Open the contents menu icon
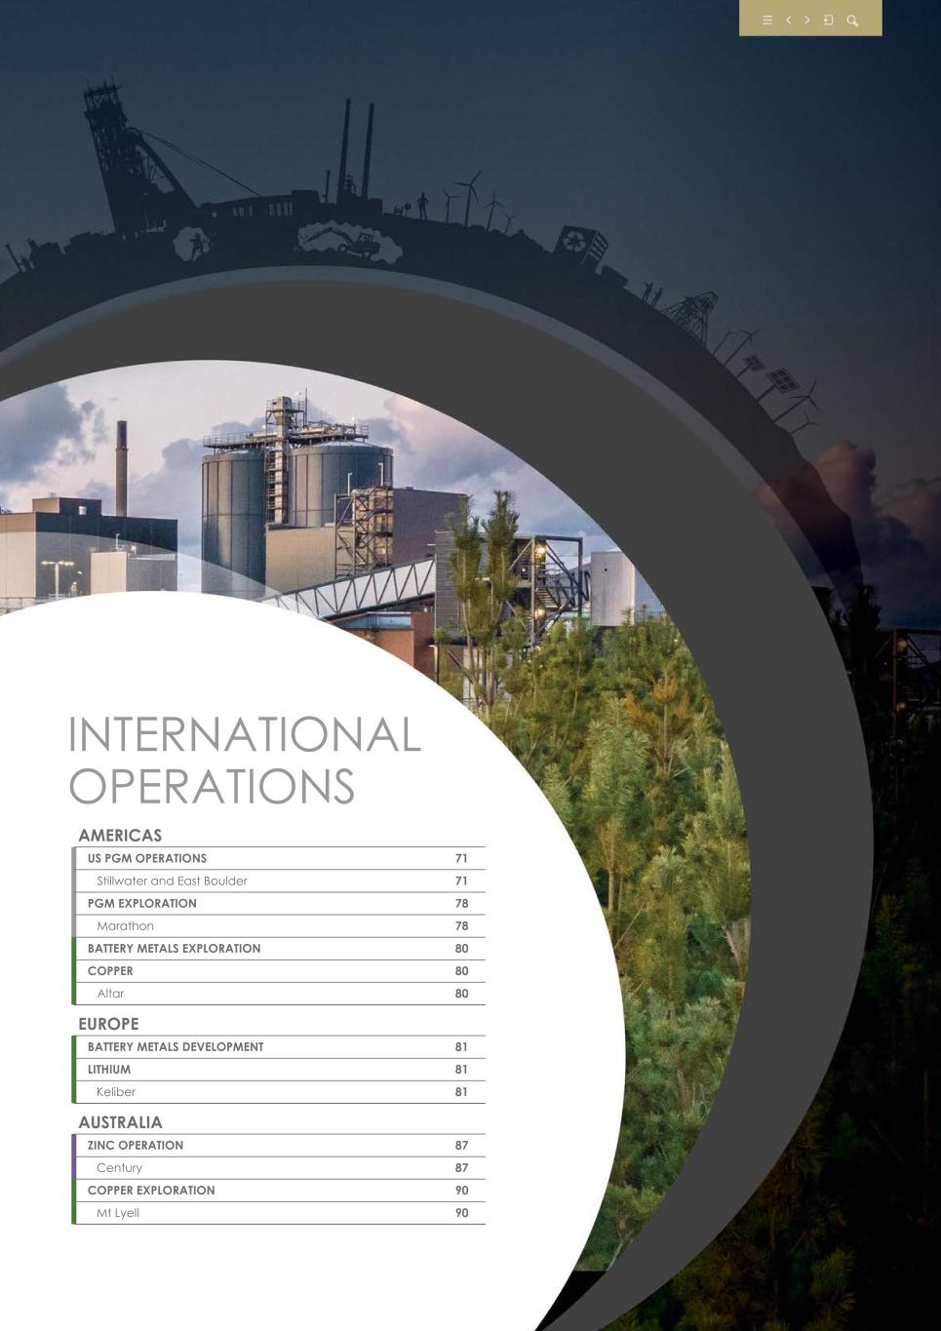The image size is (941, 1331). [x=767, y=20]
